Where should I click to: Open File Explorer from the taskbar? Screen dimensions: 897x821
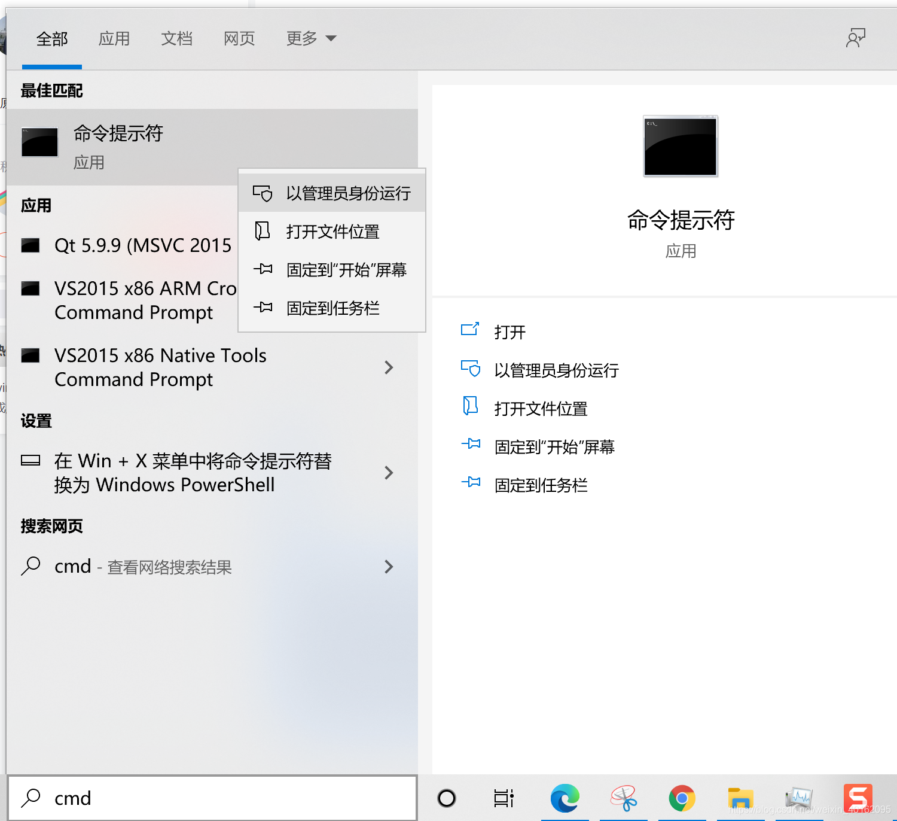740,799
